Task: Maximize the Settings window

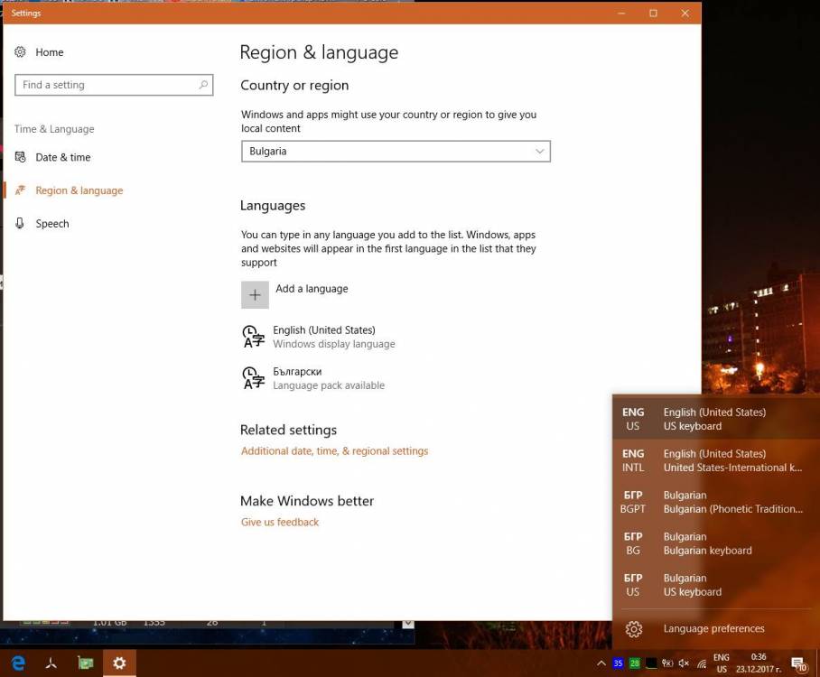Action: point(653,13)
